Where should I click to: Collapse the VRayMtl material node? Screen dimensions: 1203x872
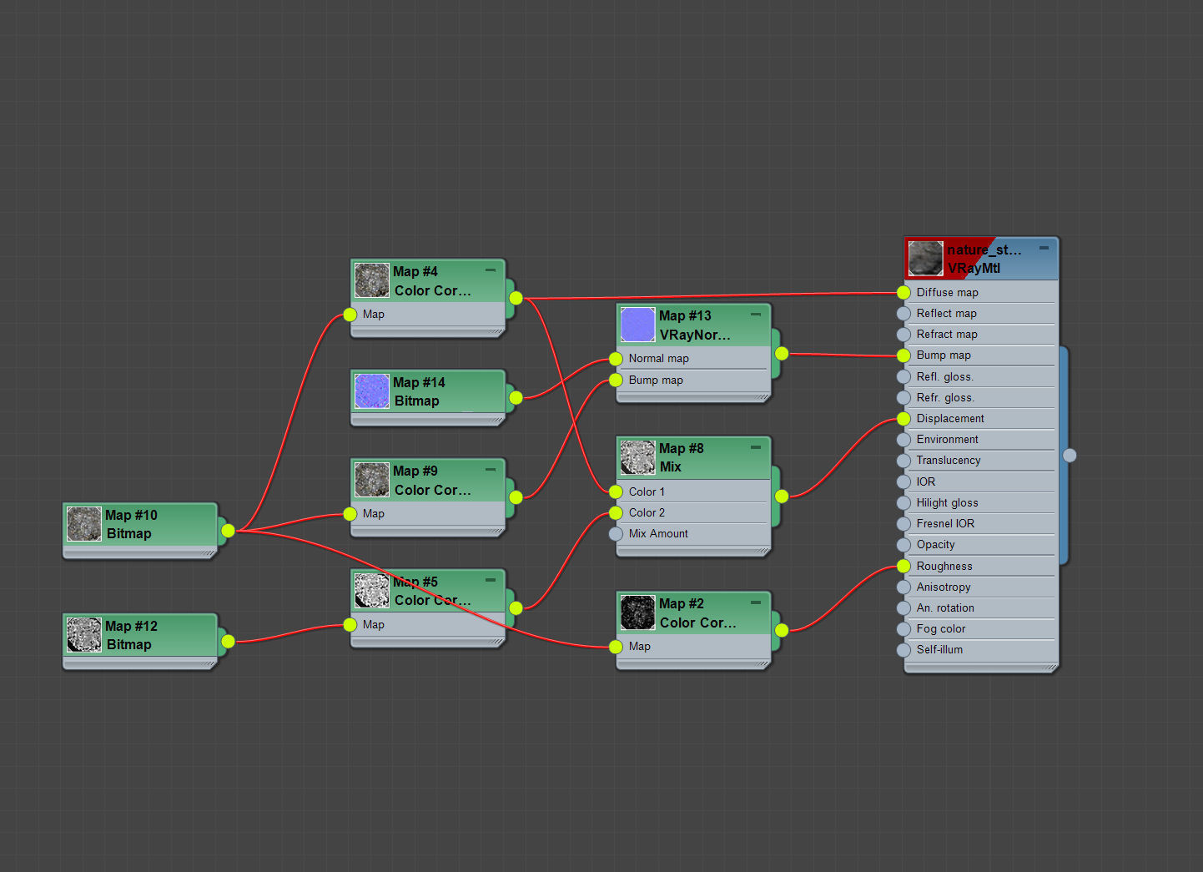click(1044, 248)
